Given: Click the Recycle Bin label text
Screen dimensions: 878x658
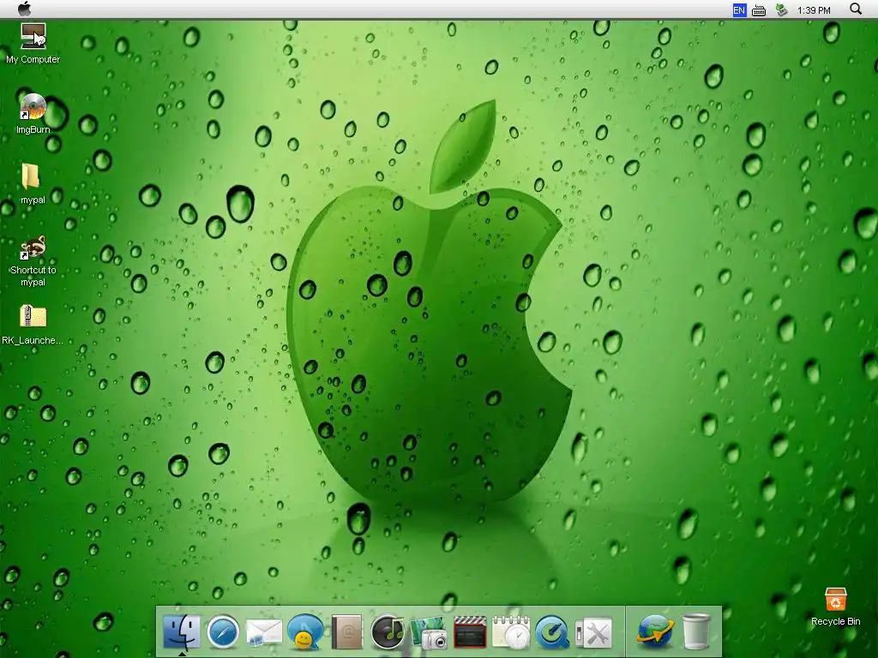Looking at the screenshot, I should [x=835, y=622].
